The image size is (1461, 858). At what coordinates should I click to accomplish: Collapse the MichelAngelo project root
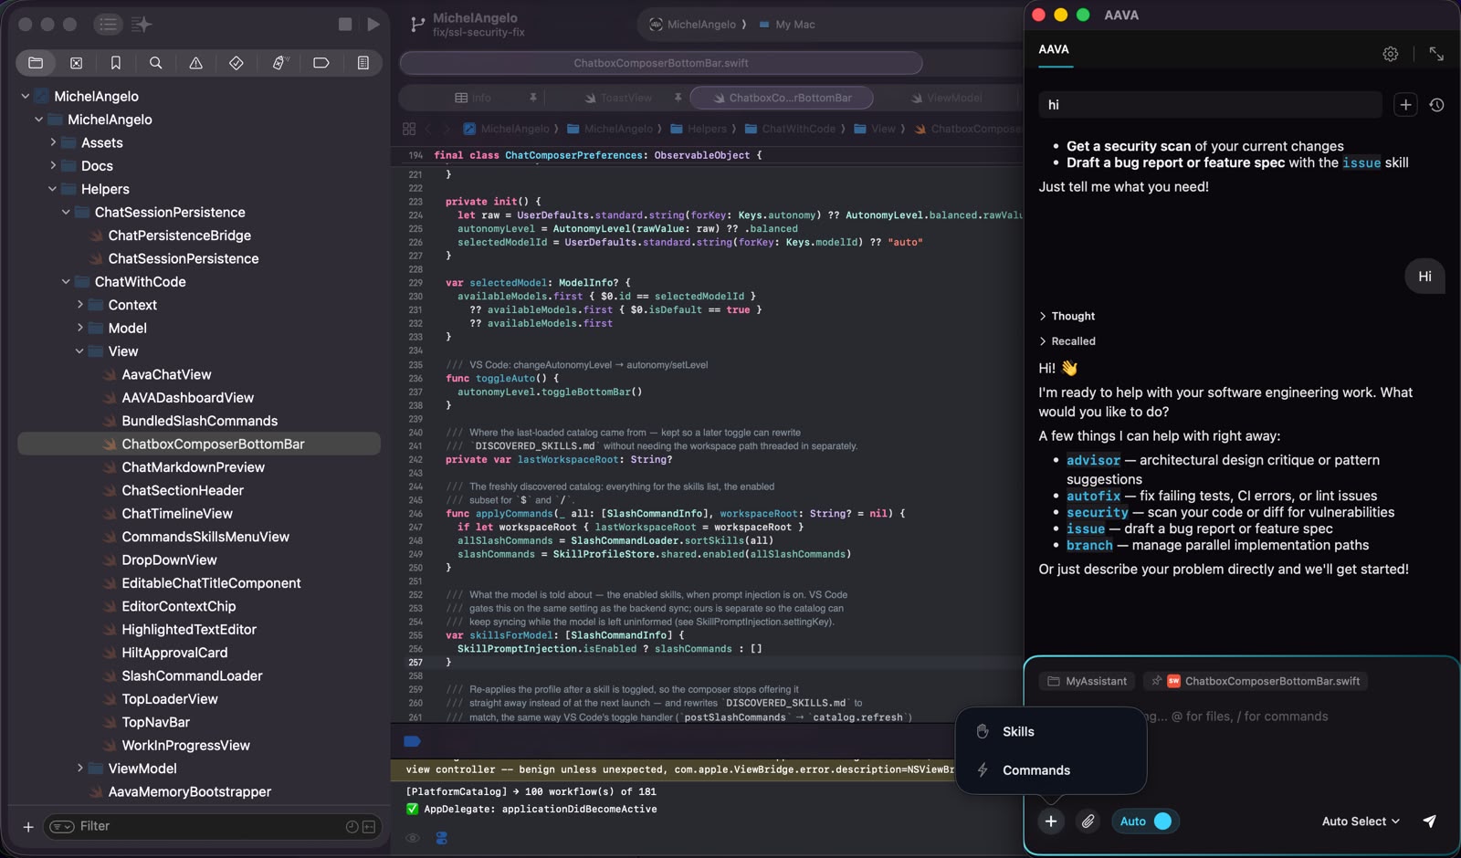[x=26, y=96]
